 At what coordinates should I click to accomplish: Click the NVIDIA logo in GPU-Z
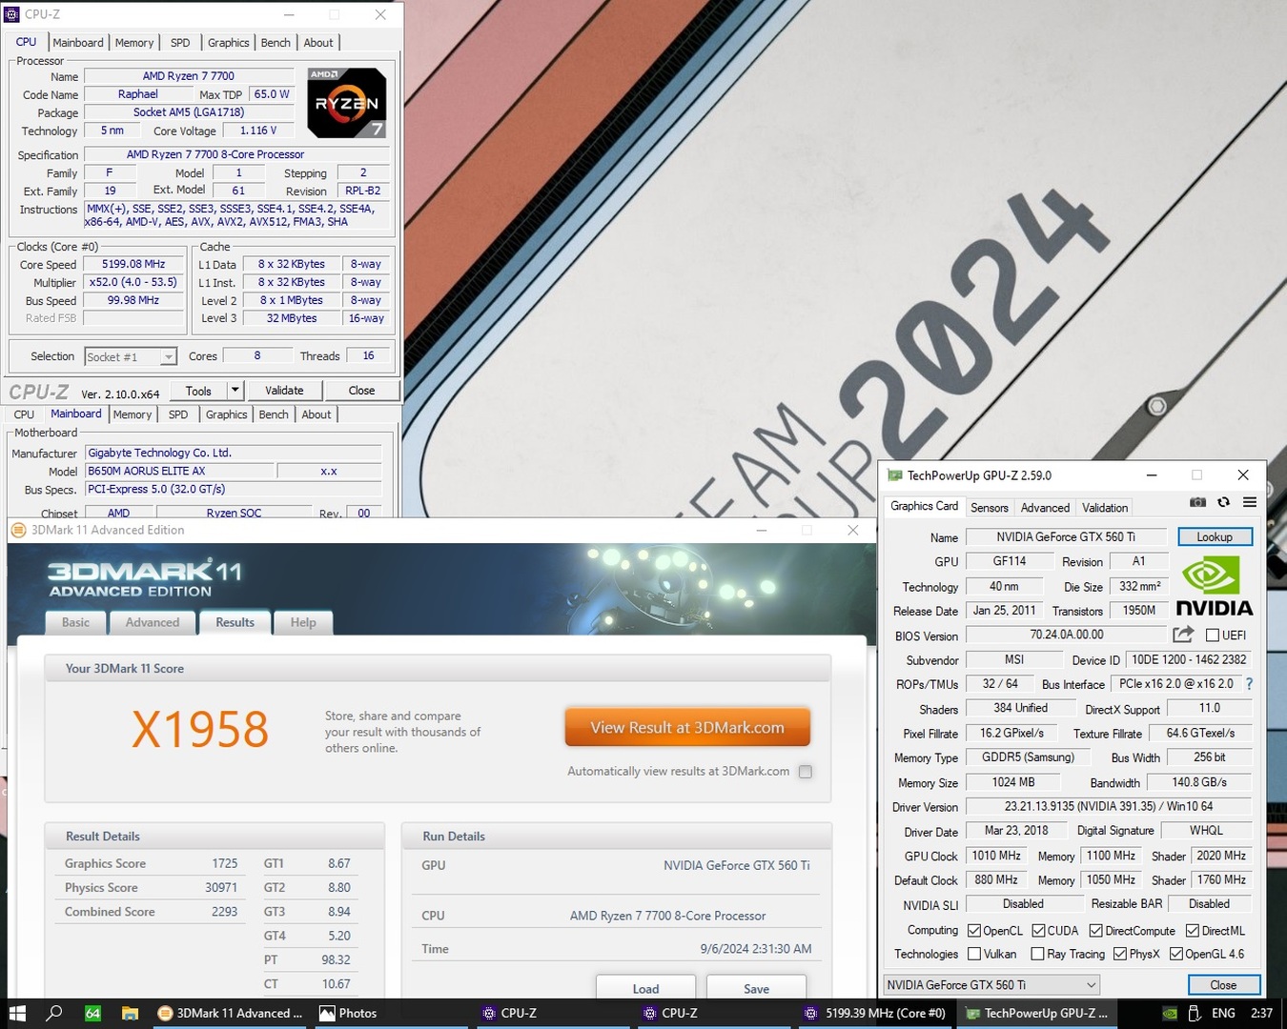1215,587
